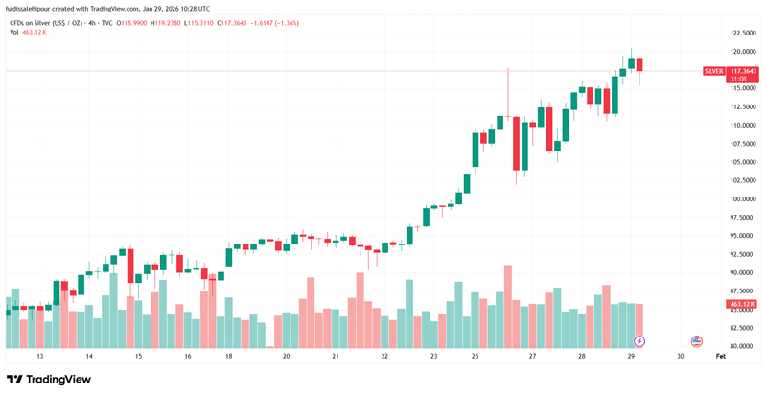Click the tallest red volume bar

click(507, 307)
